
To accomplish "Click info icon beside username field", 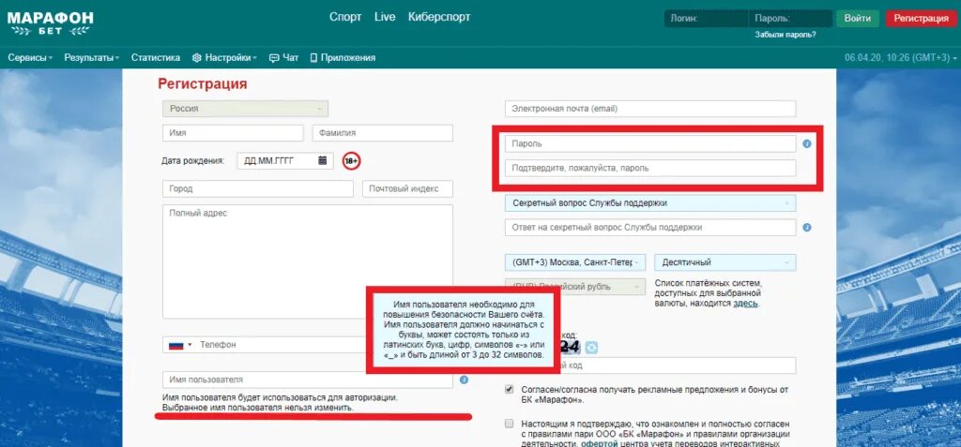I will pyautogui.click(x=464, y=380).
